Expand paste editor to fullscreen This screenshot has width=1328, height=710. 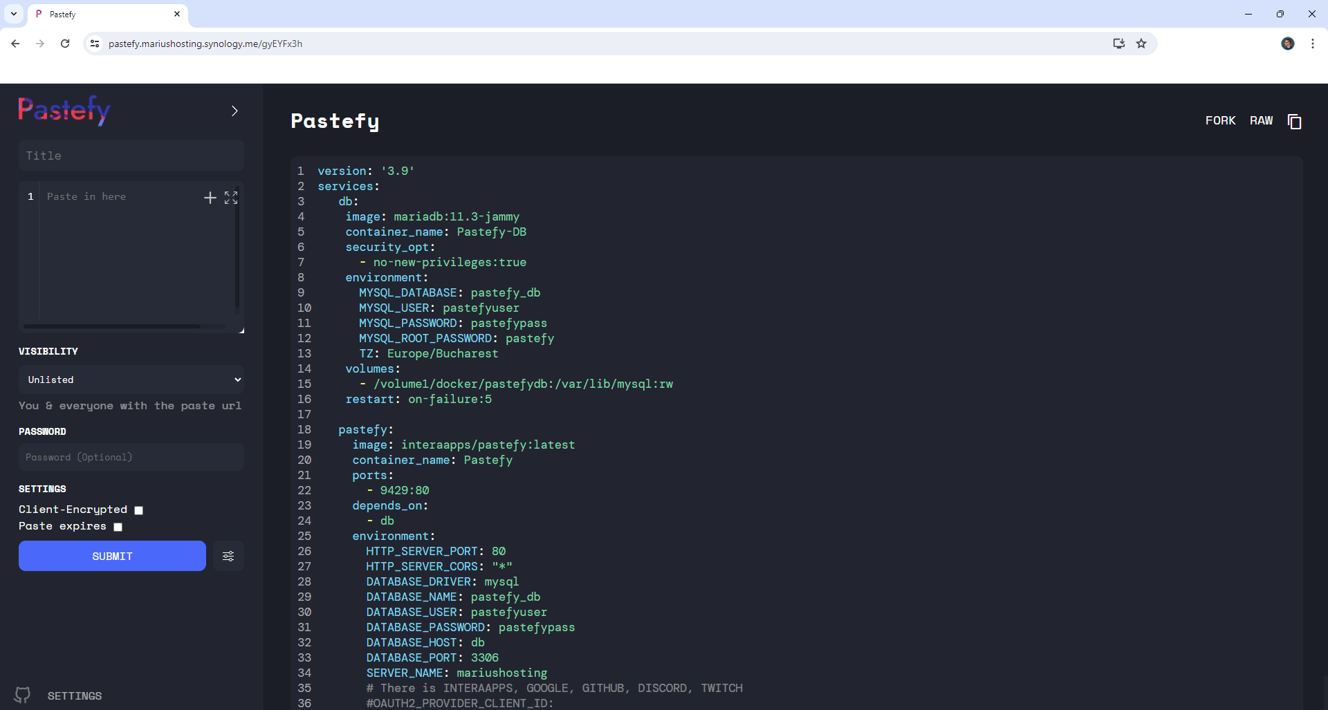click(x=231, y=198)
